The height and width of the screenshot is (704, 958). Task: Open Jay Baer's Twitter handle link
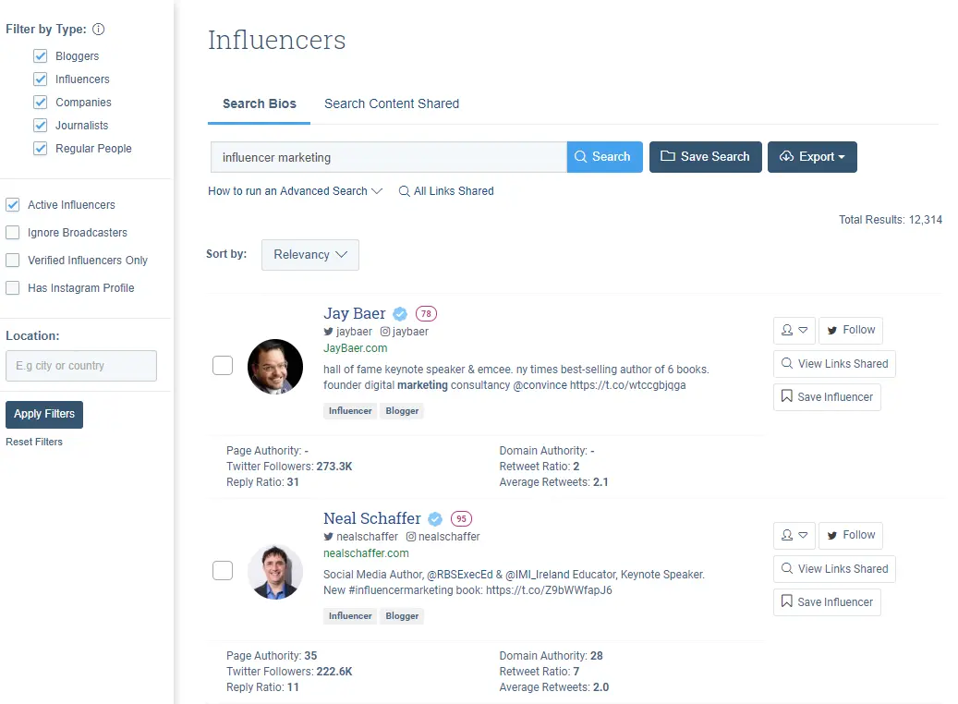pyautogui.click(x=348, y=331)
